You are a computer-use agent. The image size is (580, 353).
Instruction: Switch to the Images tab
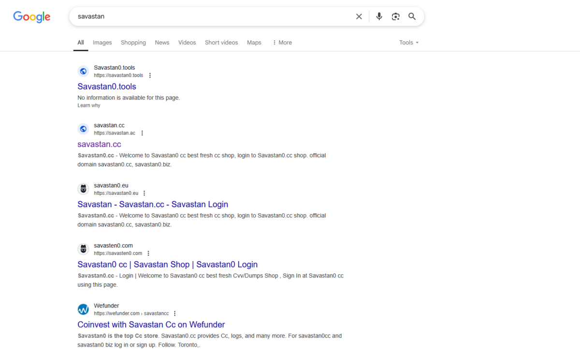click(102, 43)
